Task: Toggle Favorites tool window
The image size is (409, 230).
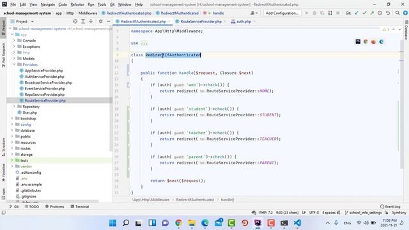Action: [3, 172]
